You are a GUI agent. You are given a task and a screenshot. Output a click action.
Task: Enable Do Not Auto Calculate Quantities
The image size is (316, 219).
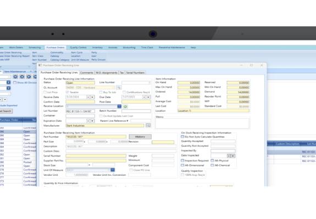pos(182,137)
